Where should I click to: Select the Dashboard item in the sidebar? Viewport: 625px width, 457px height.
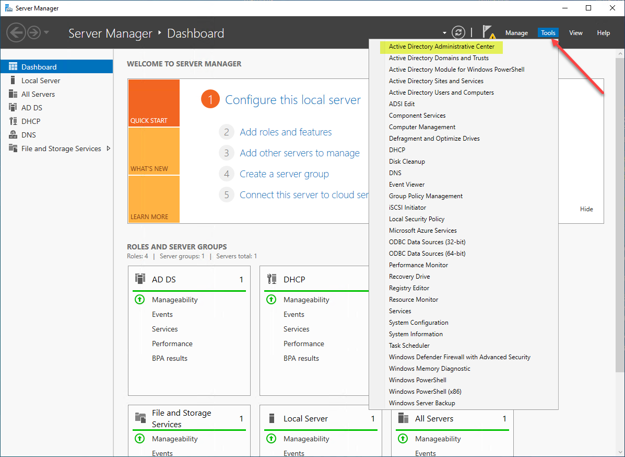56,66
